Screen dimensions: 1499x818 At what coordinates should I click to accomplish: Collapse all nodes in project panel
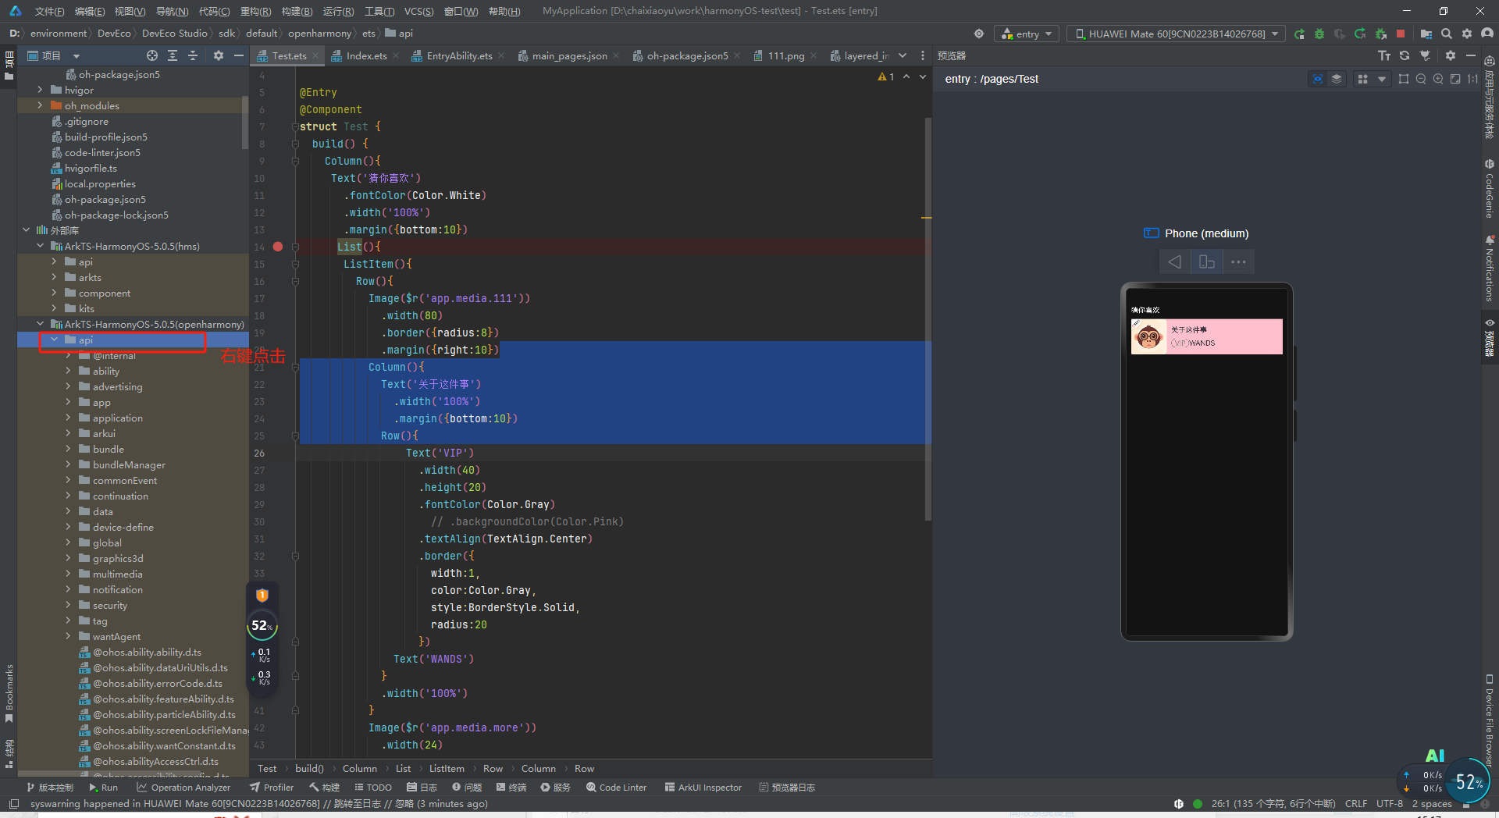(x=193, y=55)
